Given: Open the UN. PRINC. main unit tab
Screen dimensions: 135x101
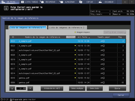Looking at the screenshot, I should pyautogui.click(x=10, y=2).
